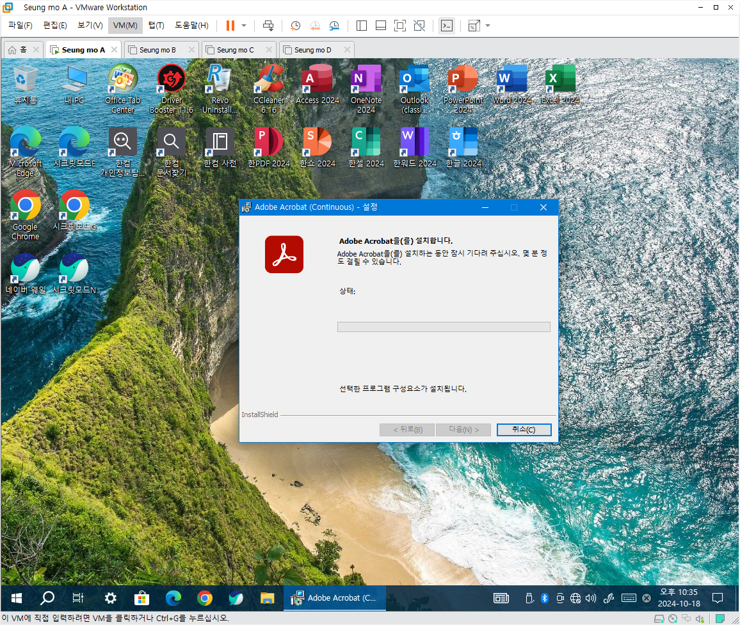Select the Outlook (classic) icon

pos(414,89)
